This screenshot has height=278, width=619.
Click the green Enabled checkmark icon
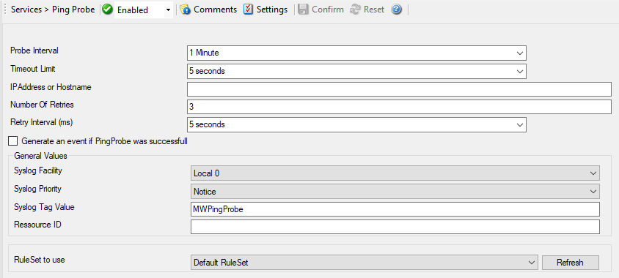107,10
